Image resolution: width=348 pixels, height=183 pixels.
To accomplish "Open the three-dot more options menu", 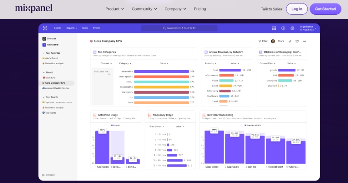I will pyautogui.click(x=304, y=41).
